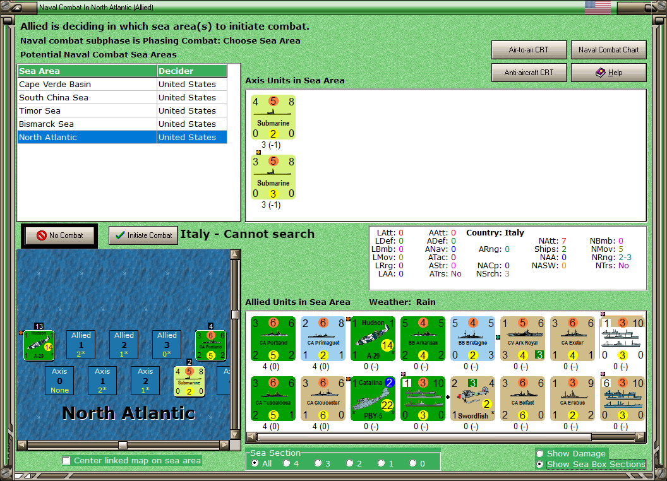Click Initiate Combat button
The image size is (667, 481).
click(x=143, y=235)
